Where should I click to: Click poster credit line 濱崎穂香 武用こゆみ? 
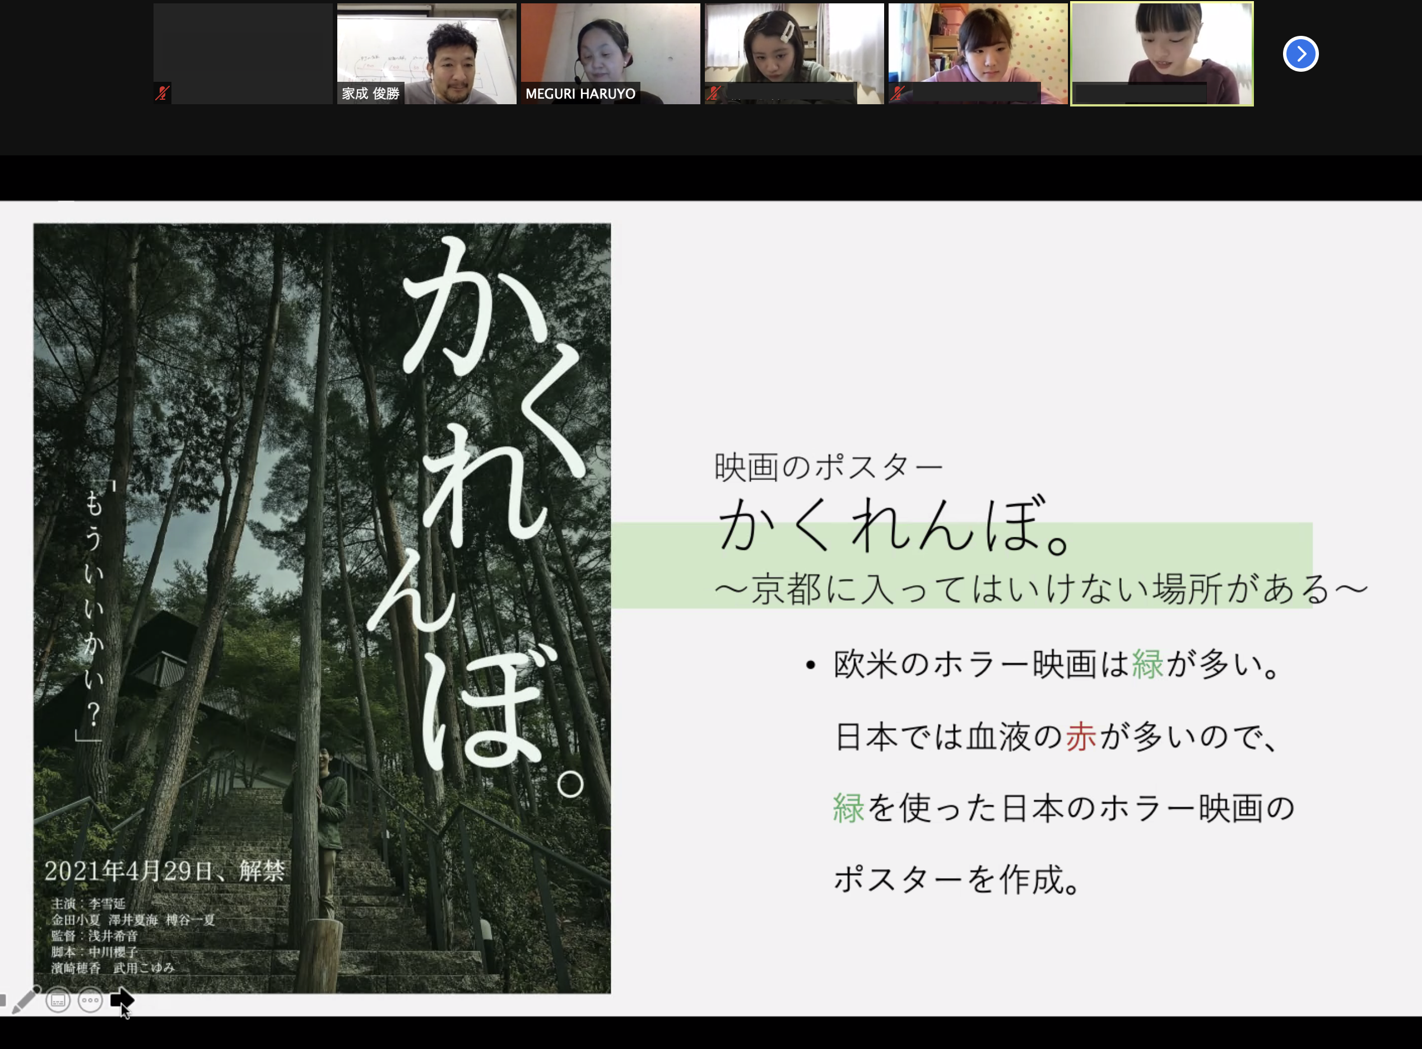point(113,968)
